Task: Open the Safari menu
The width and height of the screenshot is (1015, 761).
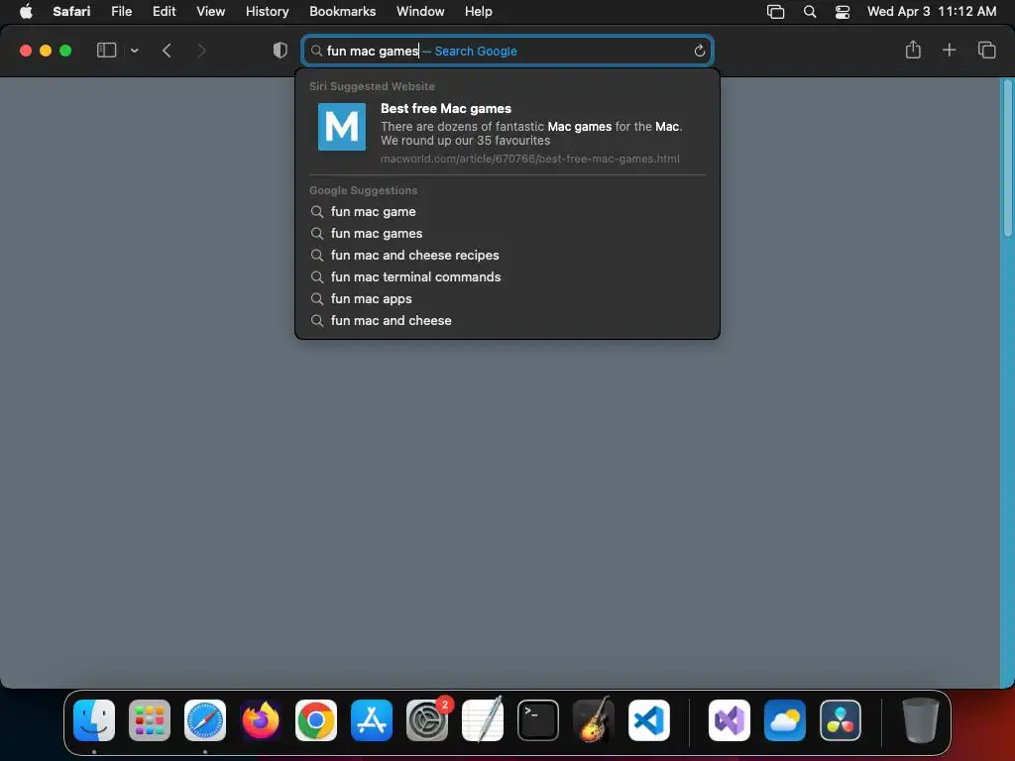Action: point(71,11)
